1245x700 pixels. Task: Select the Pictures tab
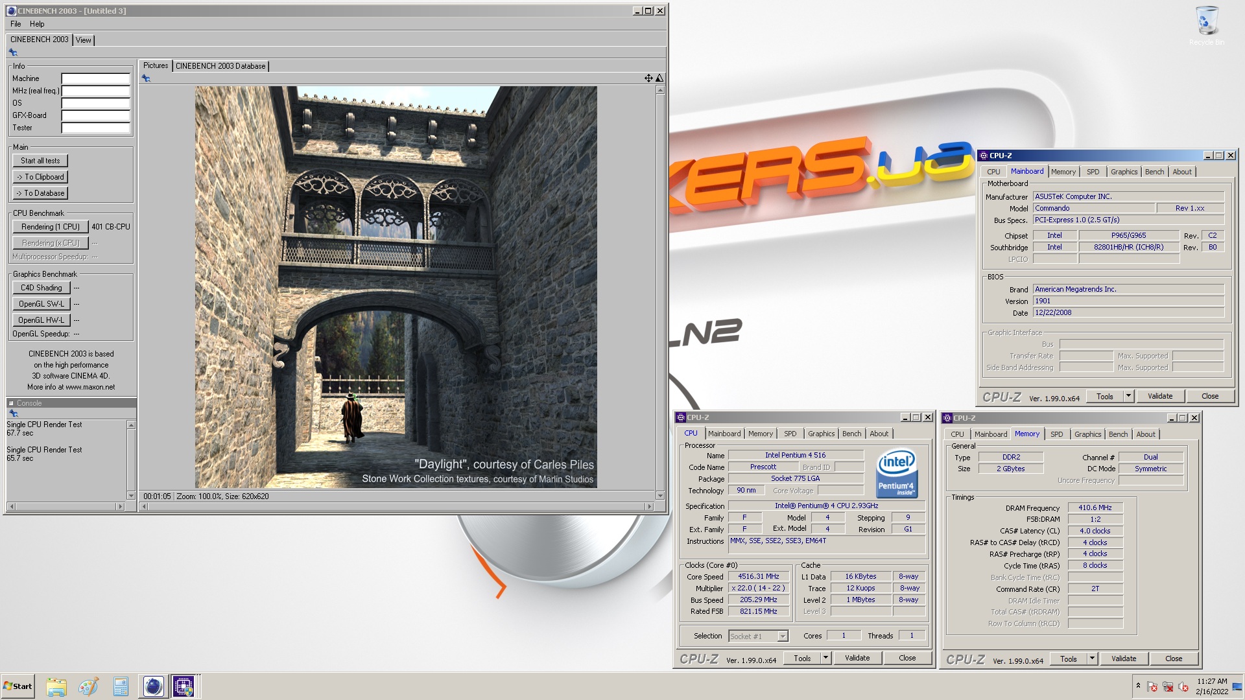[x=156, y=65]
